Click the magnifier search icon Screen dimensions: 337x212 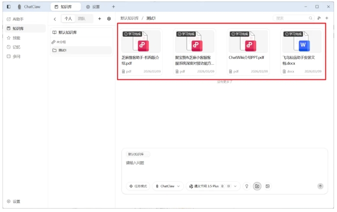pyautogui.click(x=311, y=18)
